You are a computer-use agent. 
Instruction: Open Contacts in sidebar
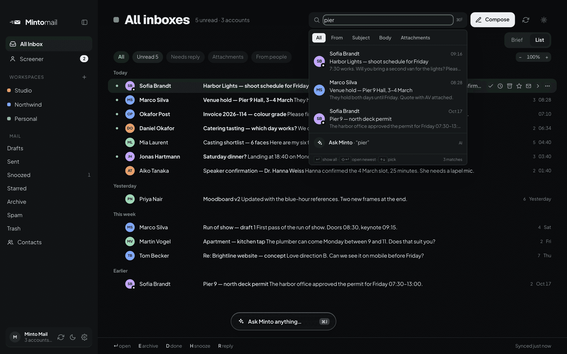49,242
